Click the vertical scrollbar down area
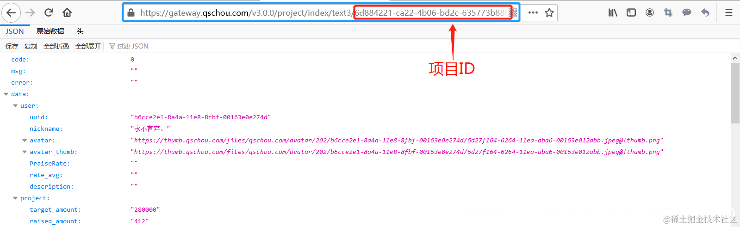Screen dimensions: 740x227 point(735,176)
